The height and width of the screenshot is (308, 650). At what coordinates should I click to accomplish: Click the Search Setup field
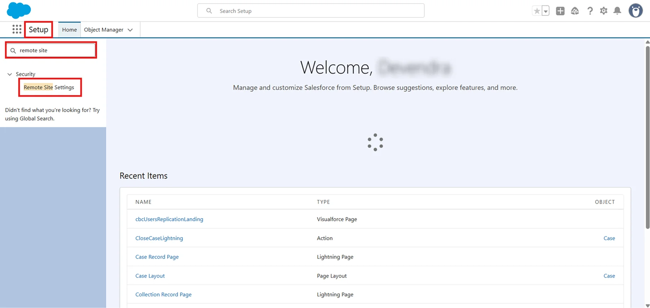pos(311,11)
